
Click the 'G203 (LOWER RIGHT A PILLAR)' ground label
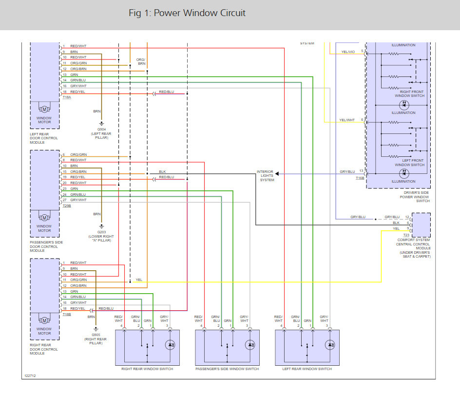[x=101, y=236]
